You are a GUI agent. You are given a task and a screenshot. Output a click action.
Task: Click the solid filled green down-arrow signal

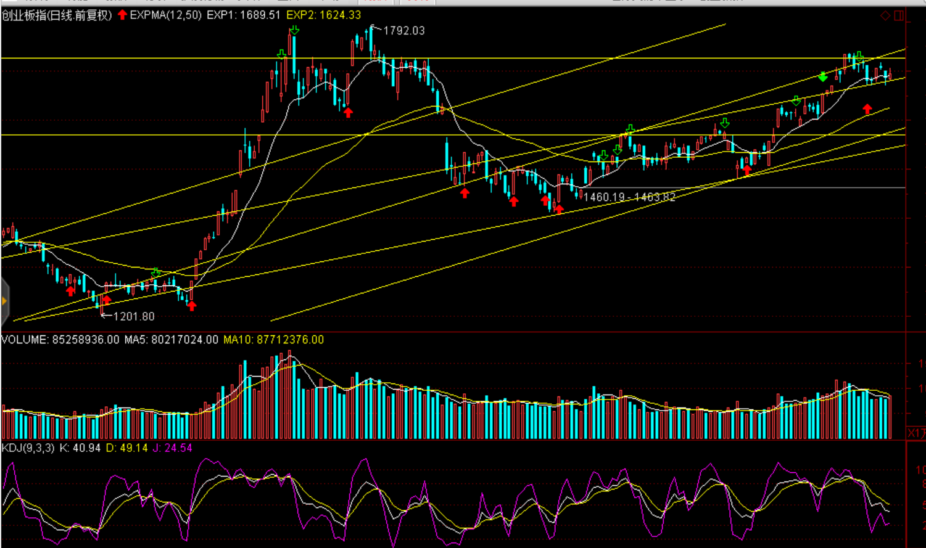[x=822, y=77]
